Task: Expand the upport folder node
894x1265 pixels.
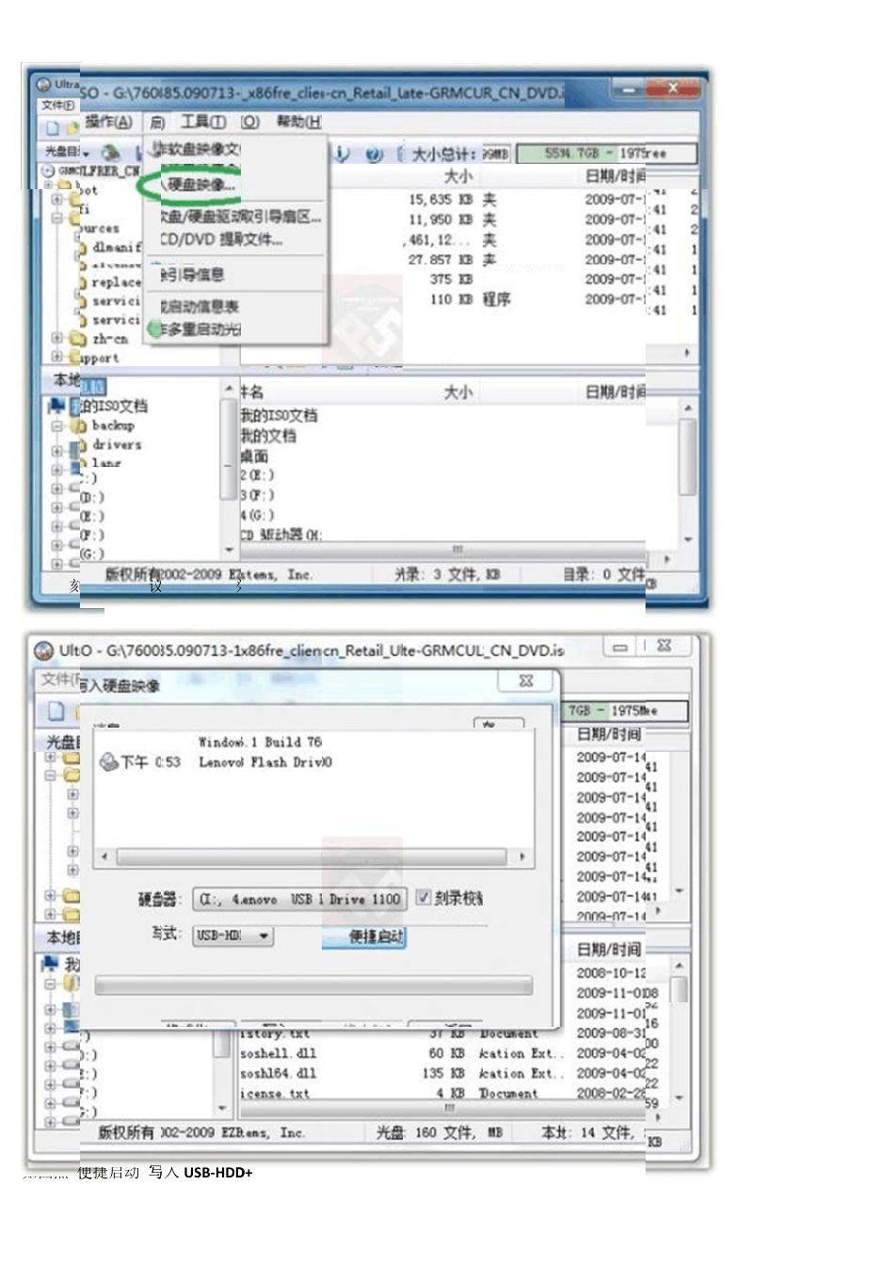Action: click(57, 357)
